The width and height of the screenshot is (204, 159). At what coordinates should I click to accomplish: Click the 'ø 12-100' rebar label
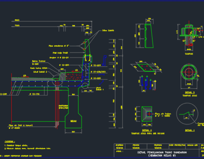[34, 94]
